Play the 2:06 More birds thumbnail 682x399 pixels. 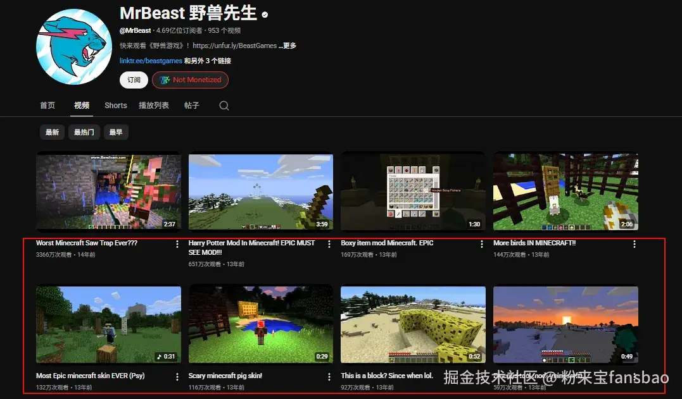565,192
